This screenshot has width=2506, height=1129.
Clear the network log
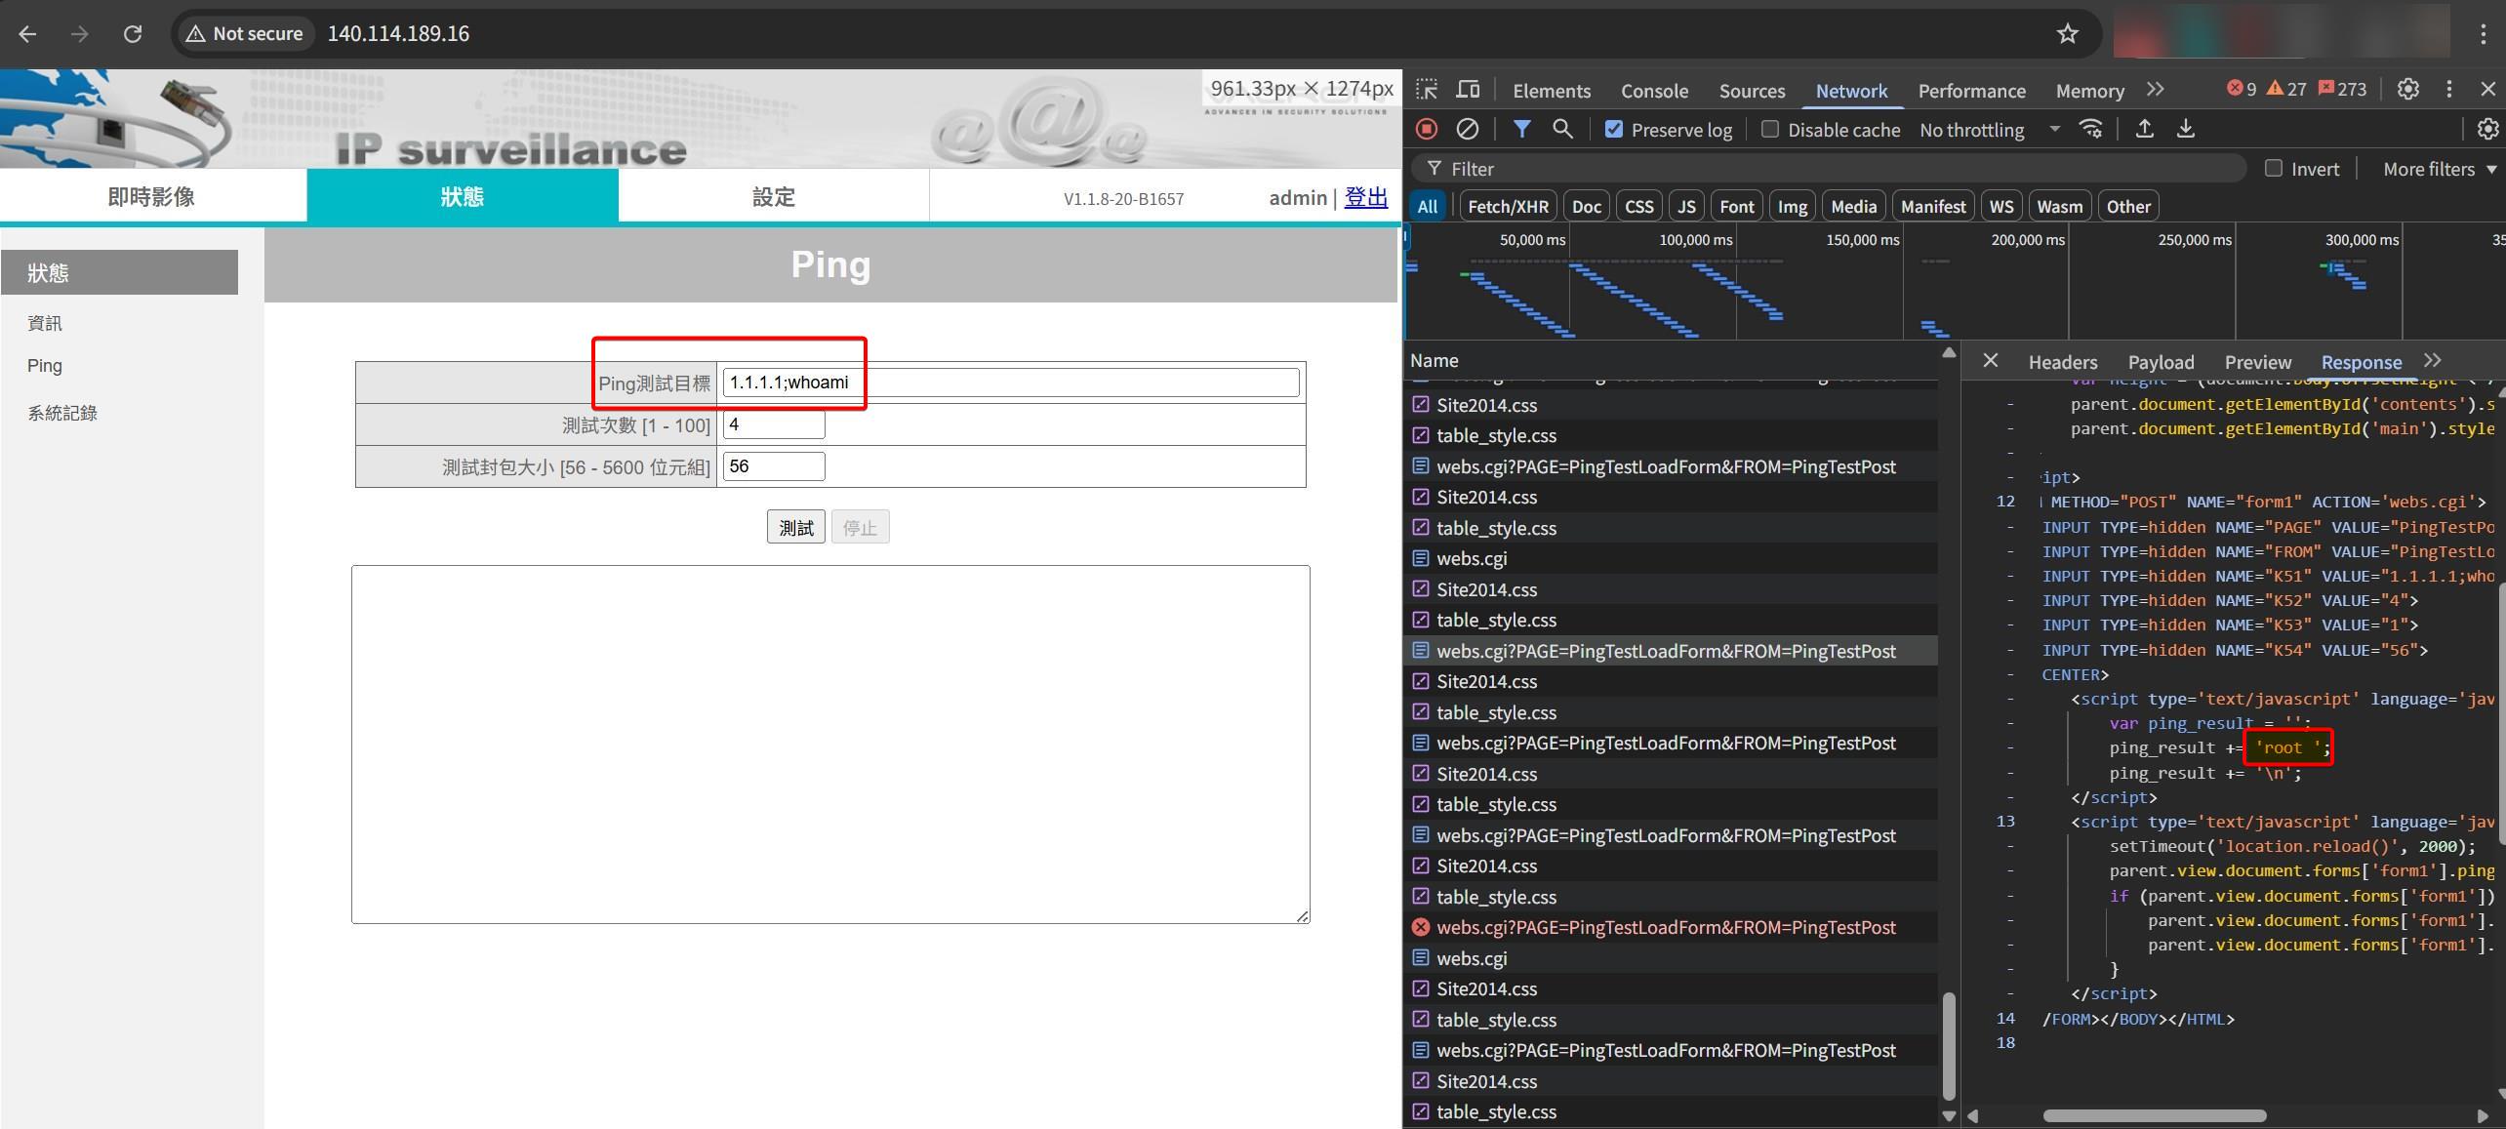click(1467, 129)
